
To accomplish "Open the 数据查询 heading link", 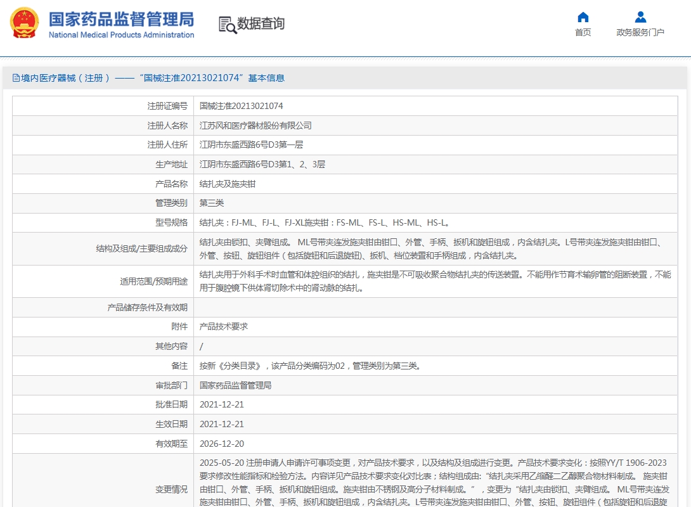I will point(261,24).
